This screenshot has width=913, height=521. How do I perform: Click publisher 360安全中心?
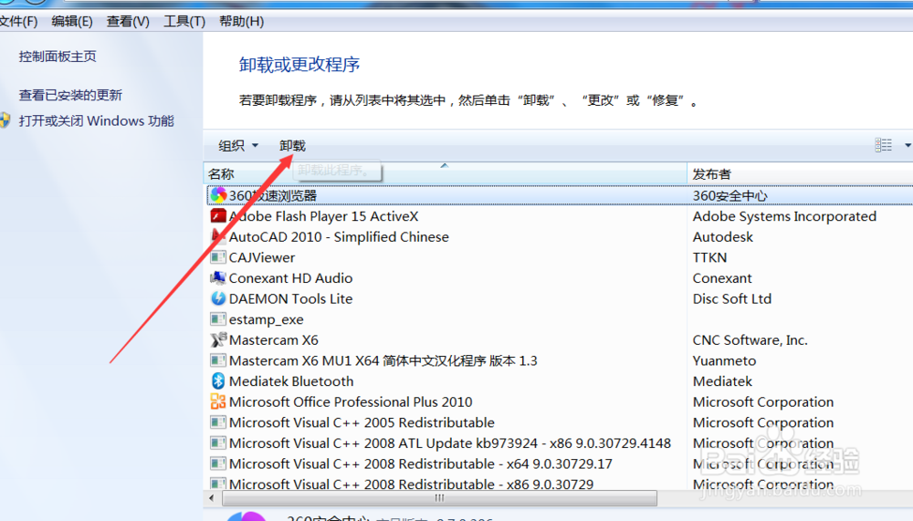730,195
